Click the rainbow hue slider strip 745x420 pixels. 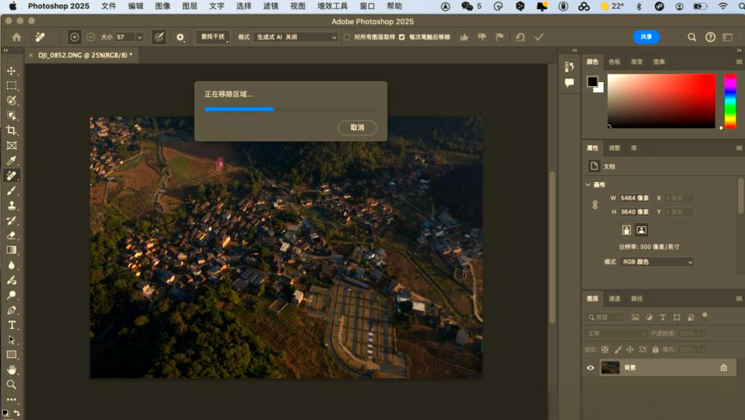click(x=730, y=100)
